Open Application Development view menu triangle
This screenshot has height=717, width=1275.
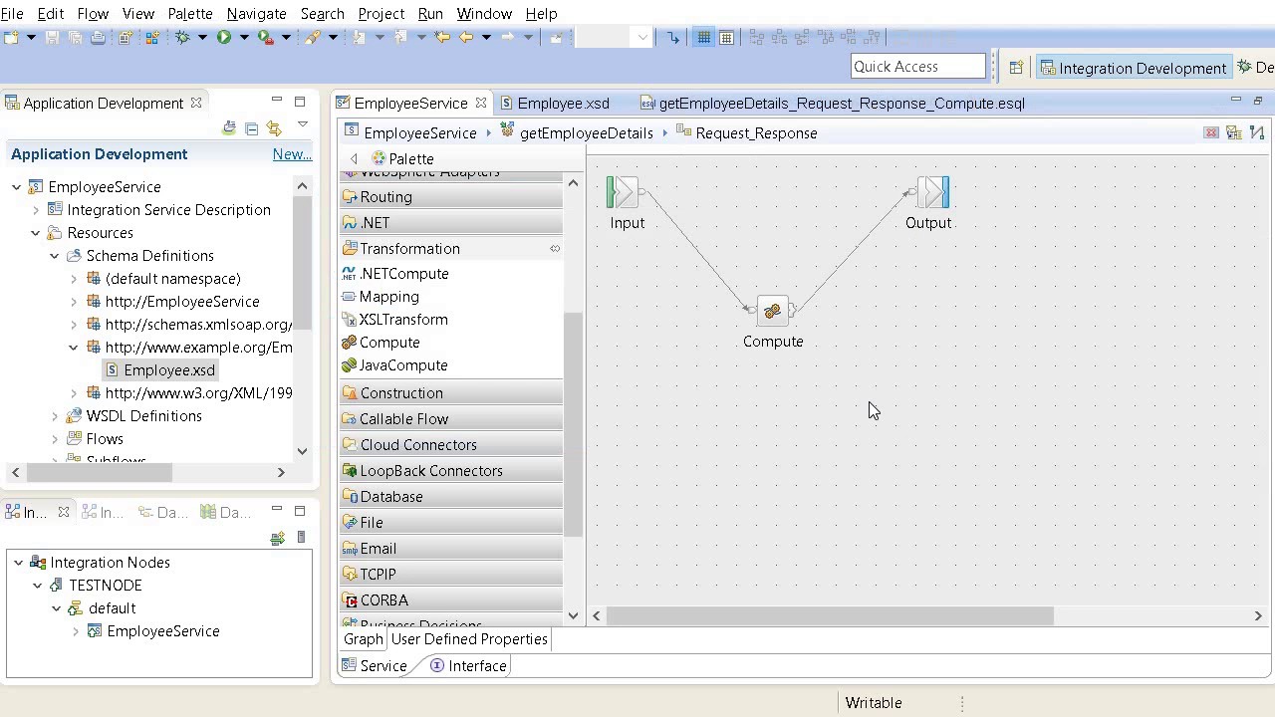[303, 125]
